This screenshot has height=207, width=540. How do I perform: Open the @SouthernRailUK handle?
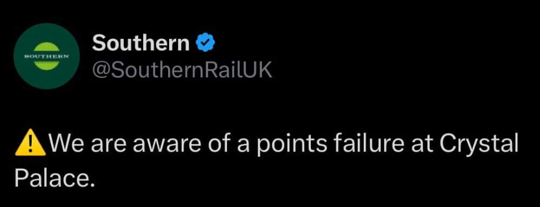pos(182,70)
